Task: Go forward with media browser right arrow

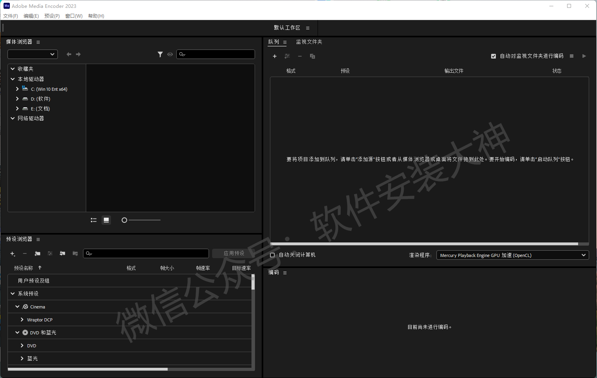Action: [78, 54]
